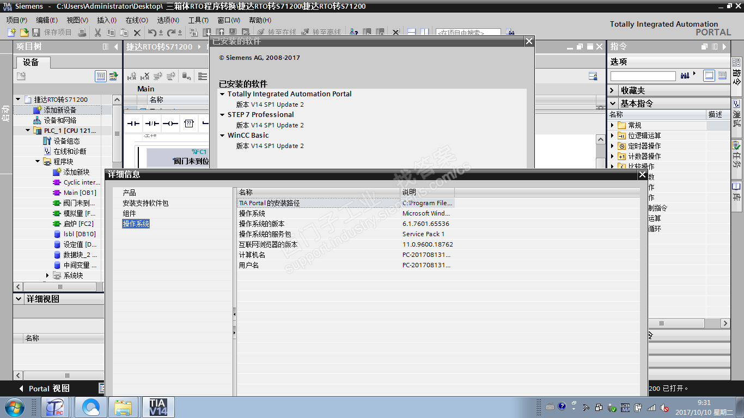Screen dimensions: 744x418
Task: Expand the 常规 instruction folder
Action: [x=612, y=125]
